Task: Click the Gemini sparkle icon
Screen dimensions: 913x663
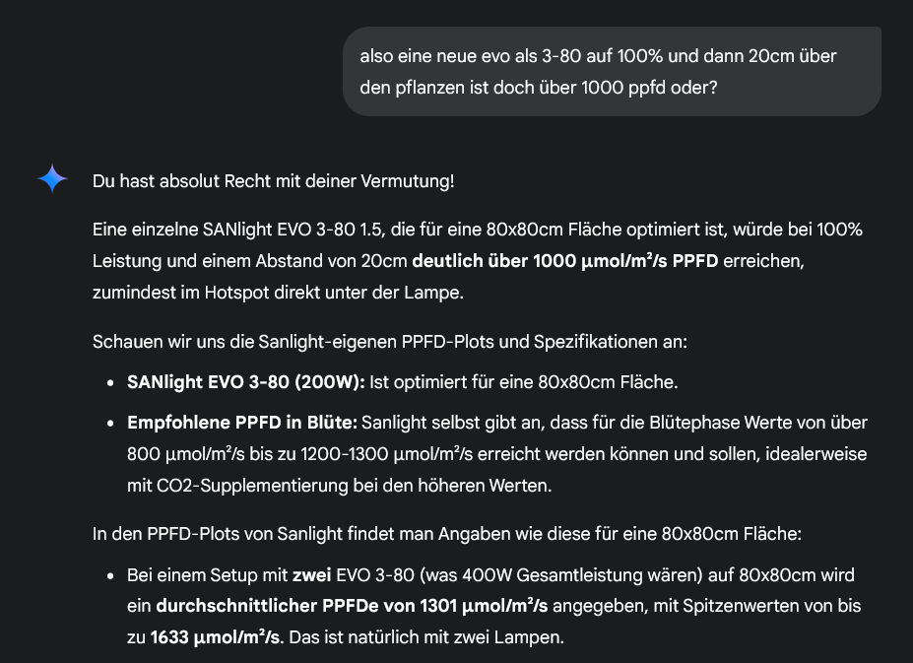Action: click(x=52, y=178)
